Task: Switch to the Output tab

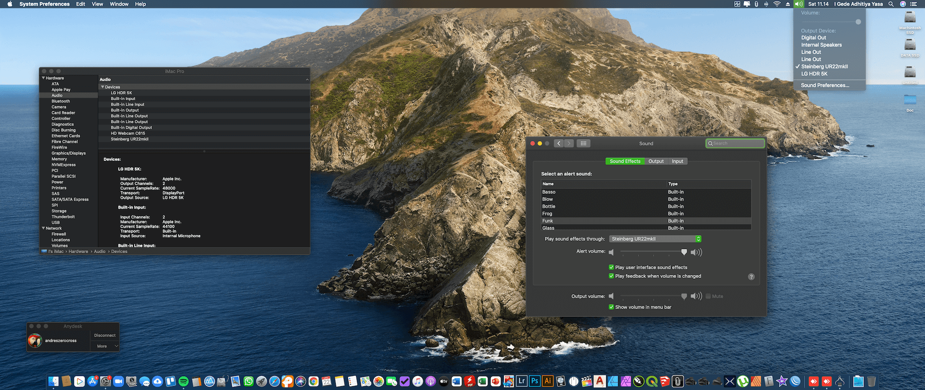Action: point(656,161)
